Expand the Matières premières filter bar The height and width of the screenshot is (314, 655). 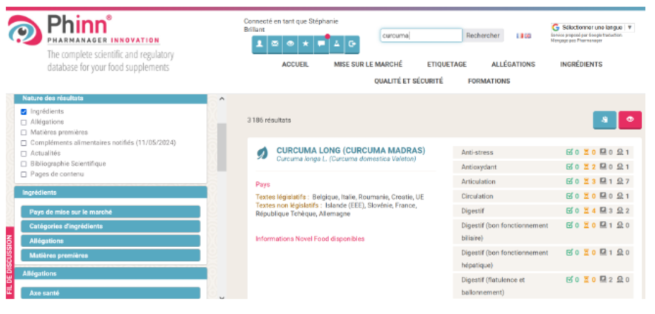point(110,256)
